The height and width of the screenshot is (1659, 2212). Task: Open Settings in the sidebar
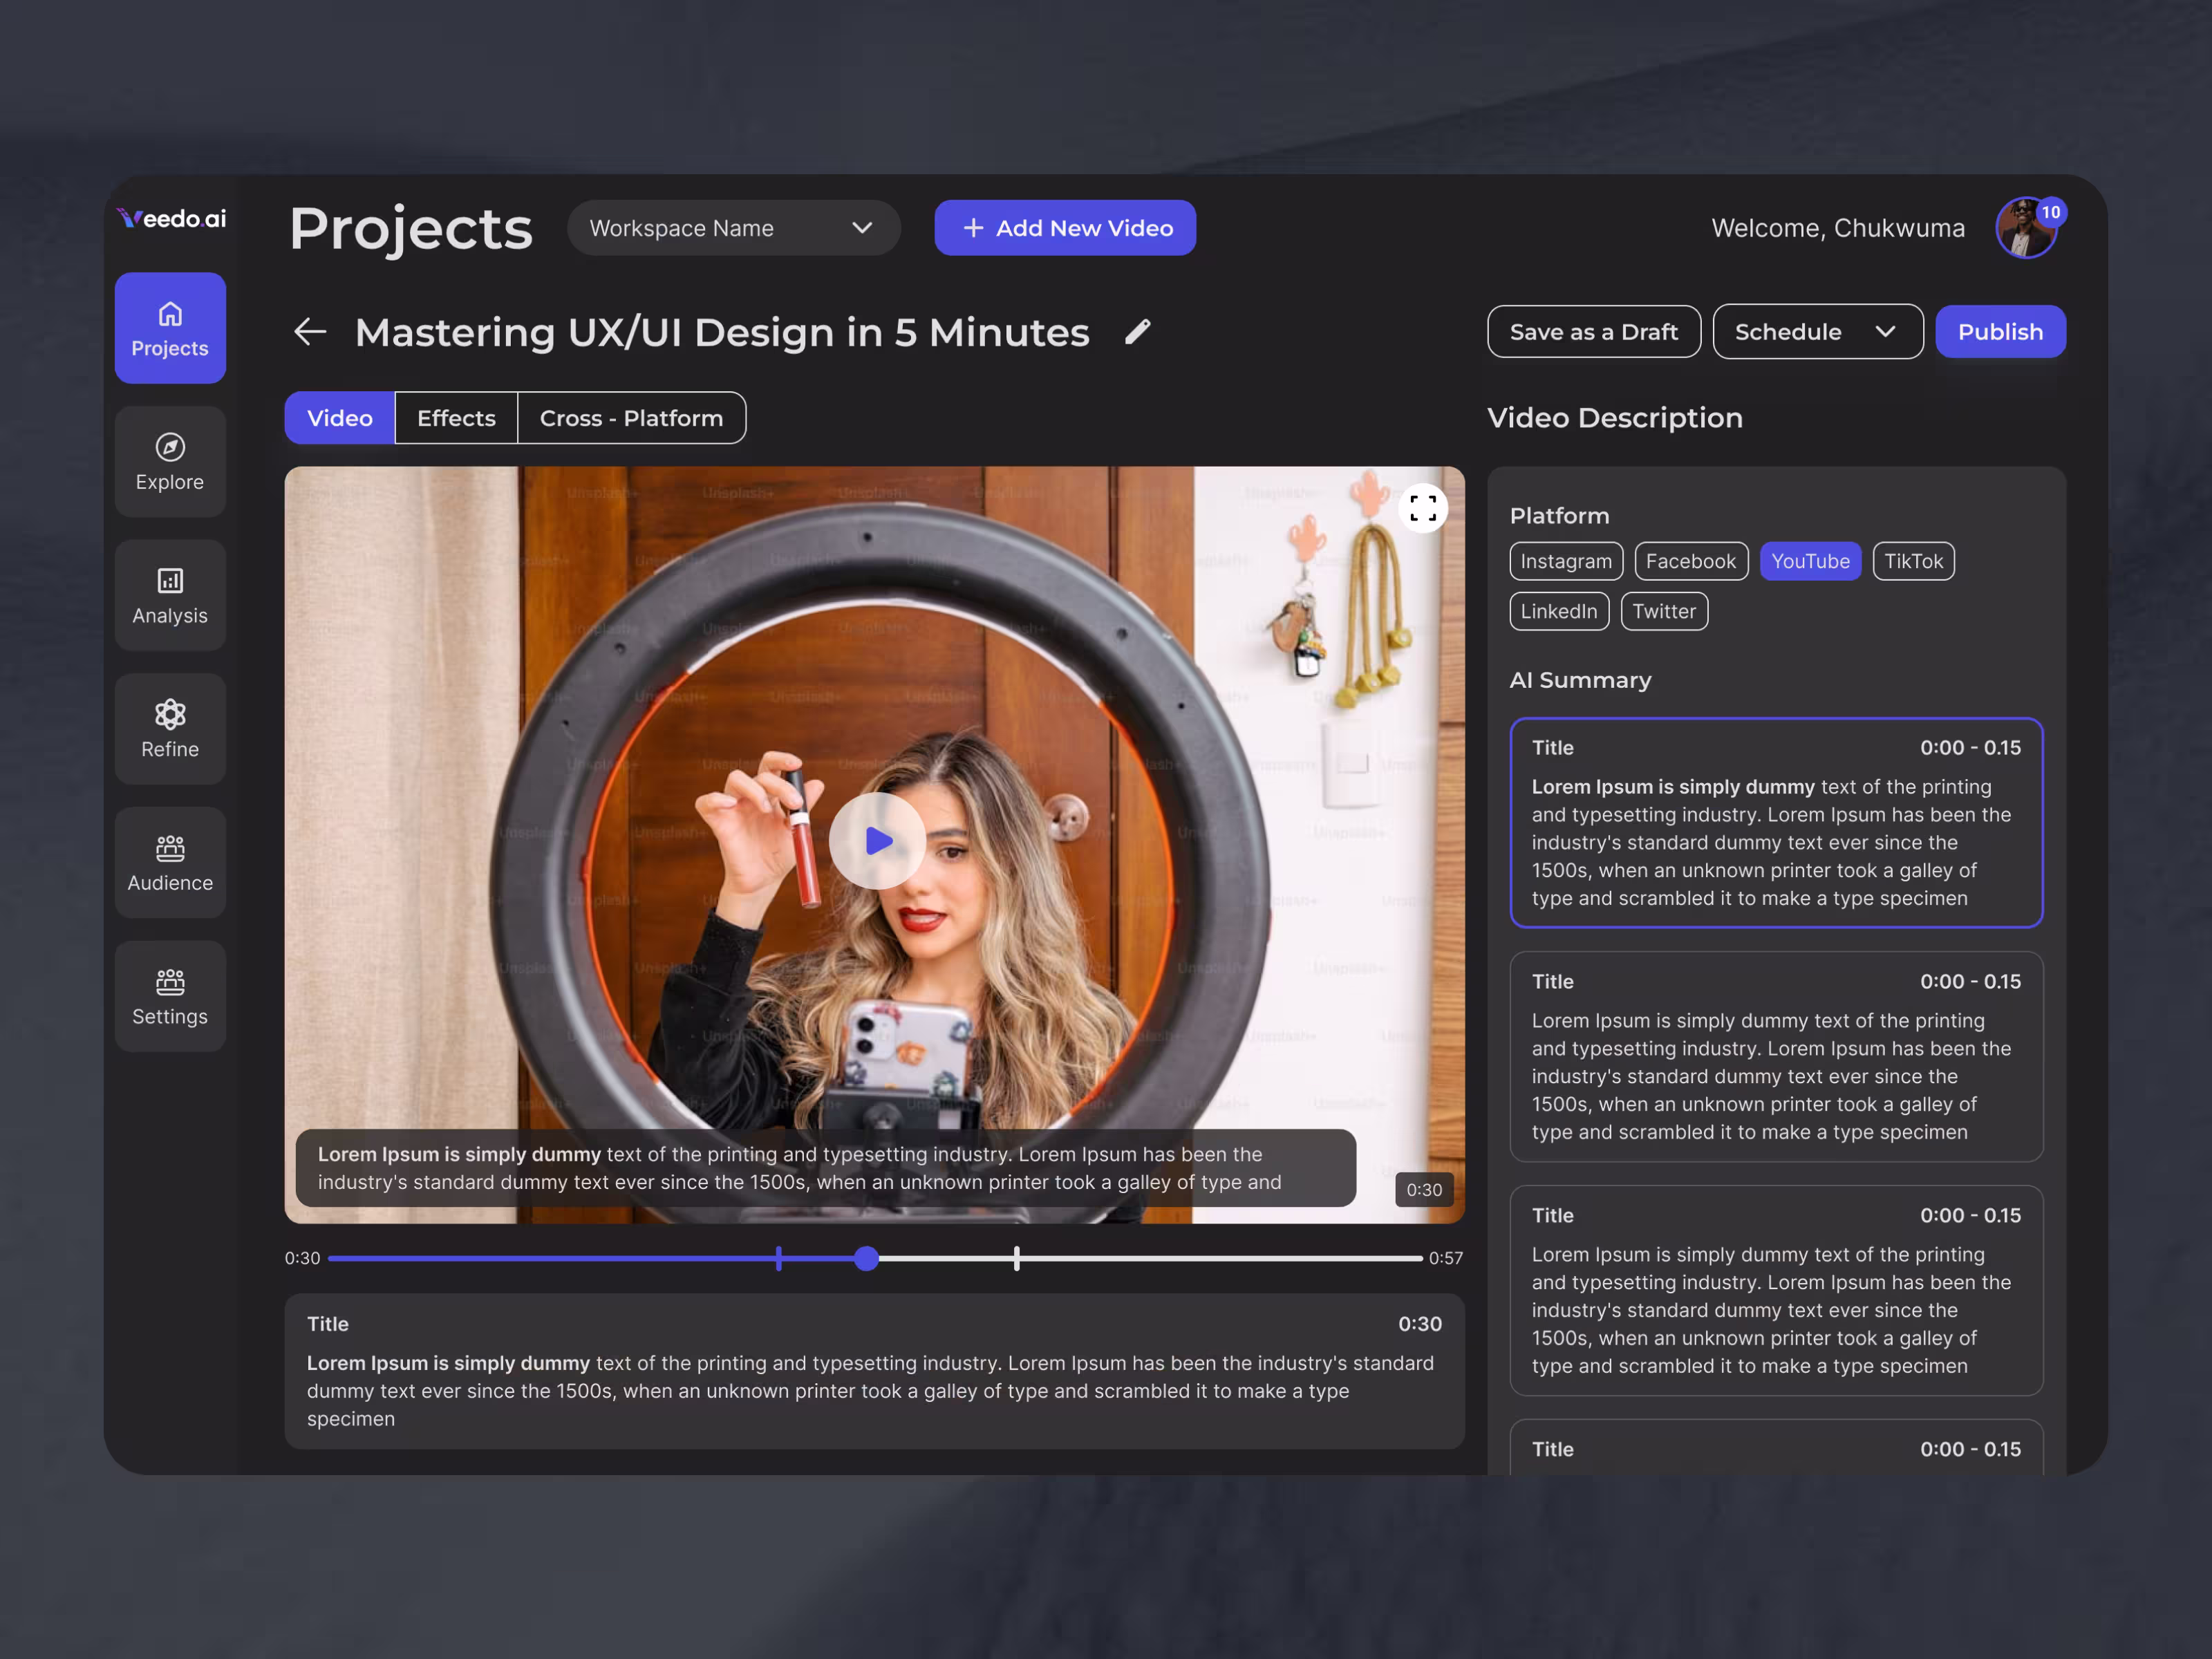[x=170, y=996]
